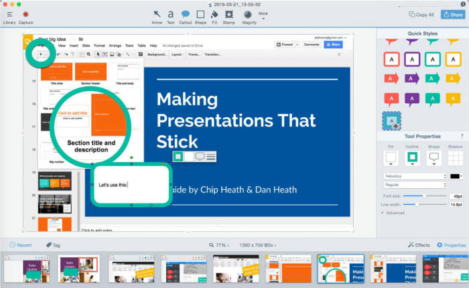Open the Tools menu in captured Slides
This screenshot has width=469, height=288.
point(129,46)
